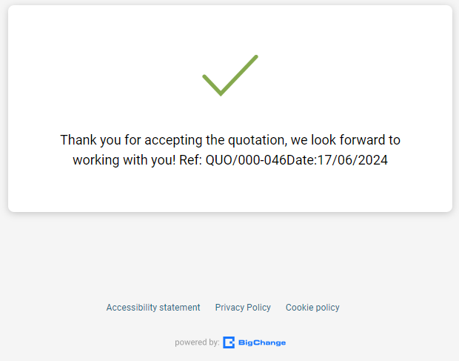Image resolution: width=459 pixels, height=361 pixels.
Task: Click the word "Accessibility" in footer
Action: [x=132, y=308]
